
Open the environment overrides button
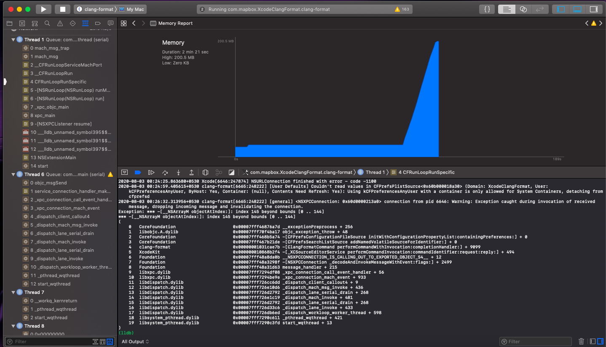231,172
